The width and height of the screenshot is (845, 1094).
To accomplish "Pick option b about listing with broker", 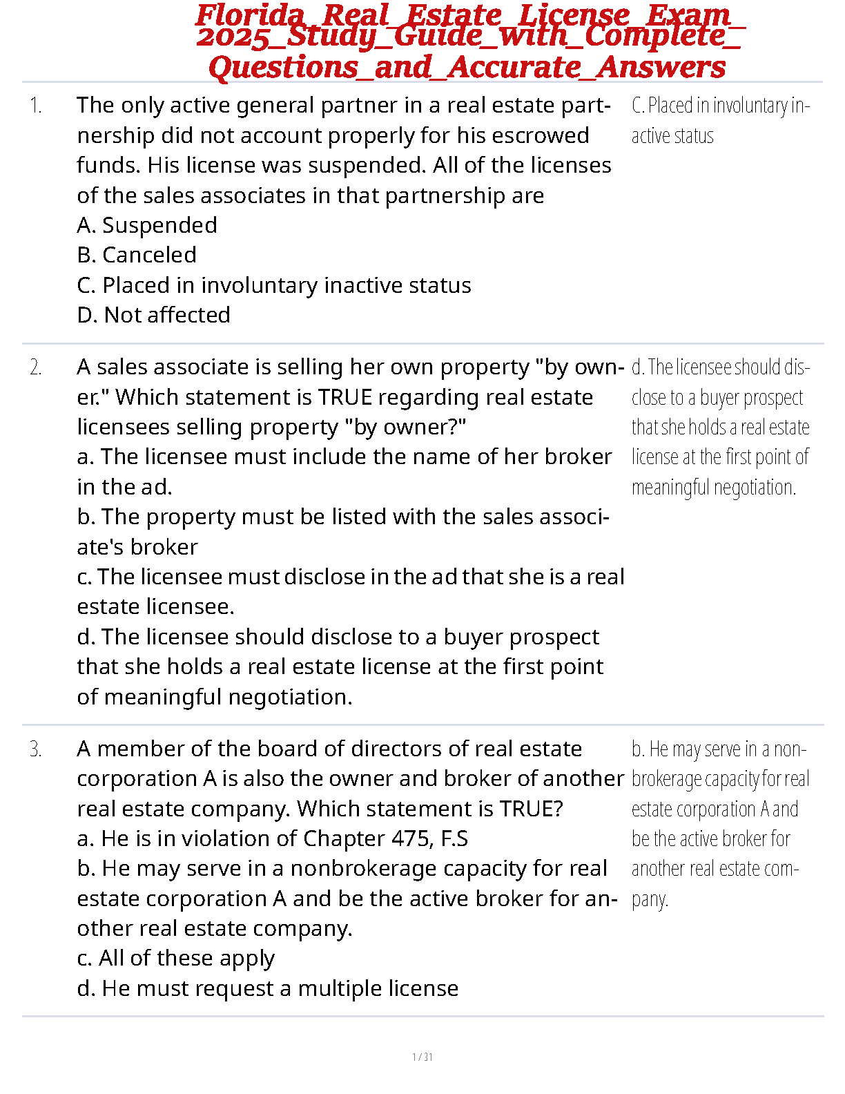I will click(343, 532).
